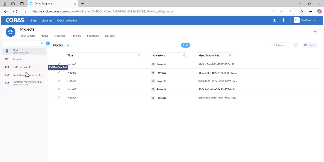Click the Nodes location pin icon

click(7, 51)
